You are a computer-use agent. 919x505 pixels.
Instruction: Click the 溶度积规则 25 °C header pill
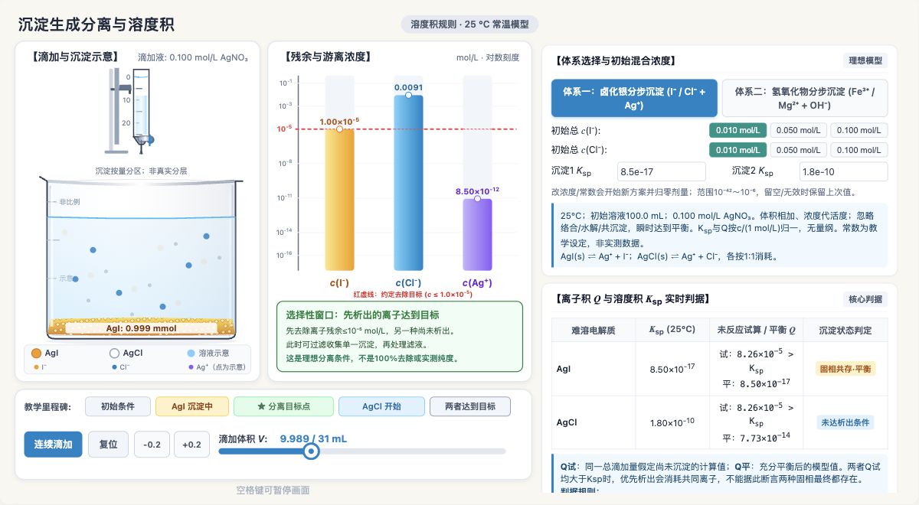(469, 24)
